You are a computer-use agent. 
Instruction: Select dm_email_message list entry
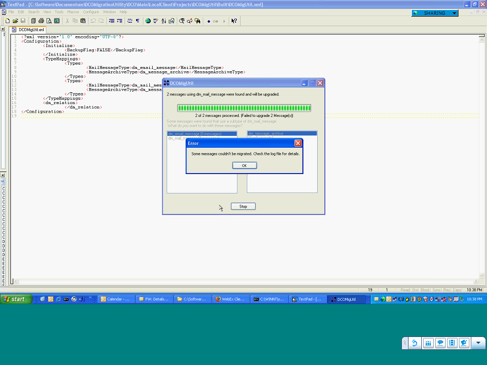[202, 134]
